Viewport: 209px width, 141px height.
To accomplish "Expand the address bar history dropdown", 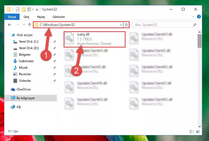I will tap(121, 25).
